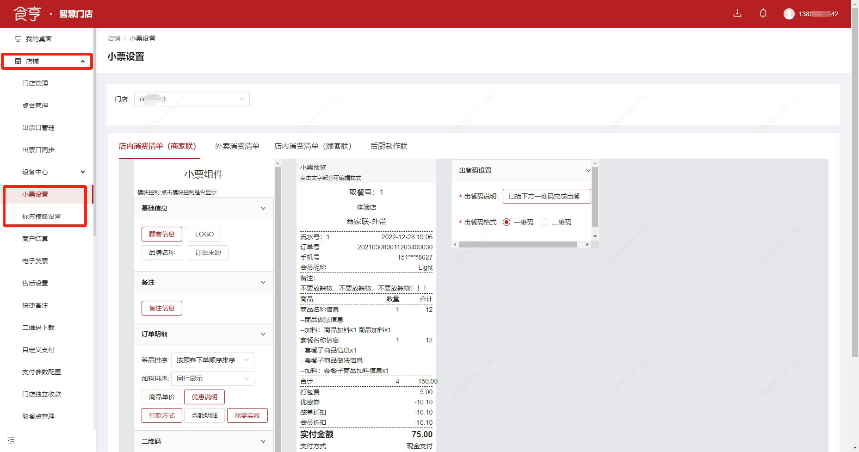This screenshot has height=452, width=859.
Task: Open 标签模版设置 in the sidebar
Action: click(42, 217)
